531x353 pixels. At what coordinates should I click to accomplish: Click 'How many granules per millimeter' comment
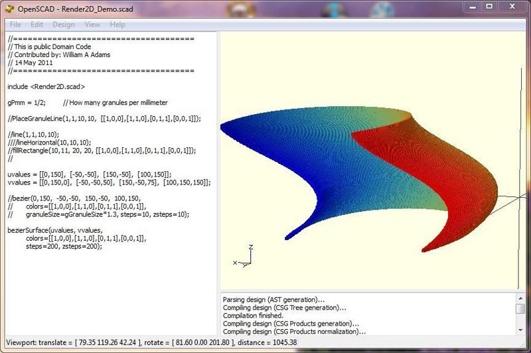point(115,103)
